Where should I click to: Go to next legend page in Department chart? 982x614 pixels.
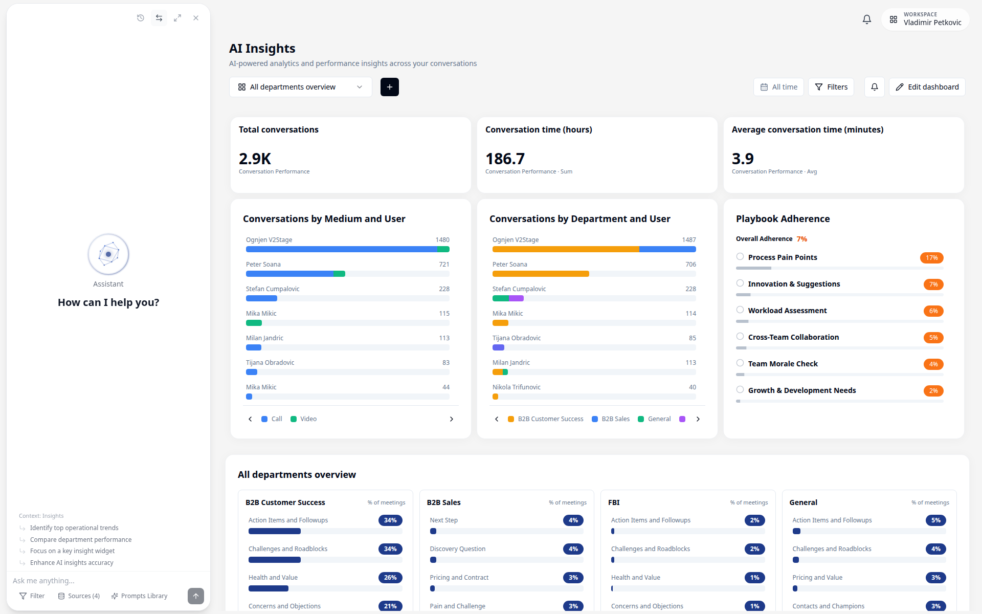pyautogui.click(x=698, y=419)
